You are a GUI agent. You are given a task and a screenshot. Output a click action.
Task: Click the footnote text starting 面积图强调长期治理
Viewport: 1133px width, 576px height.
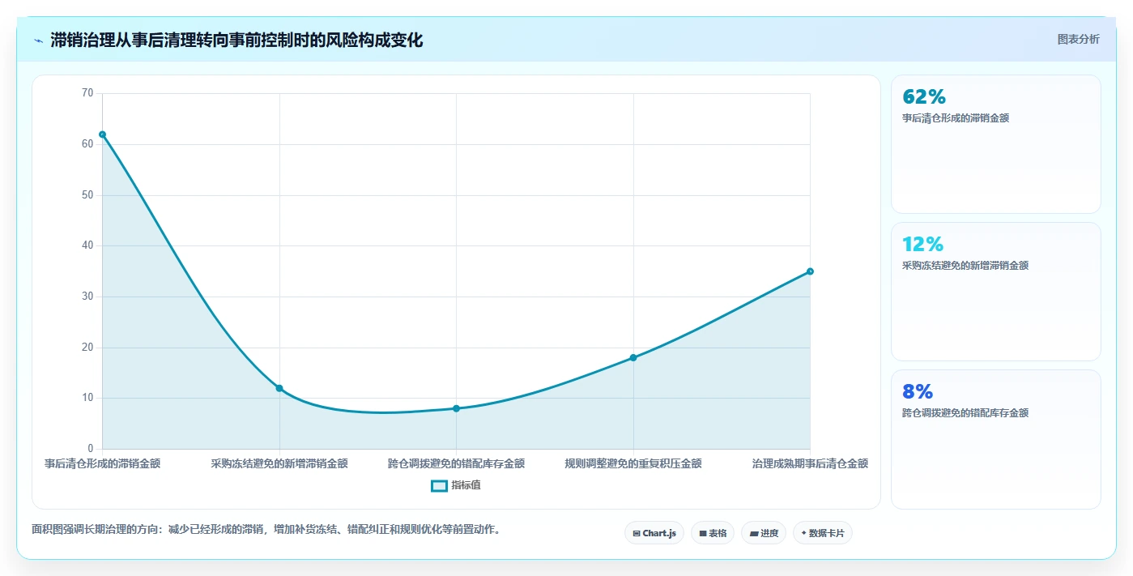(266, 530)
